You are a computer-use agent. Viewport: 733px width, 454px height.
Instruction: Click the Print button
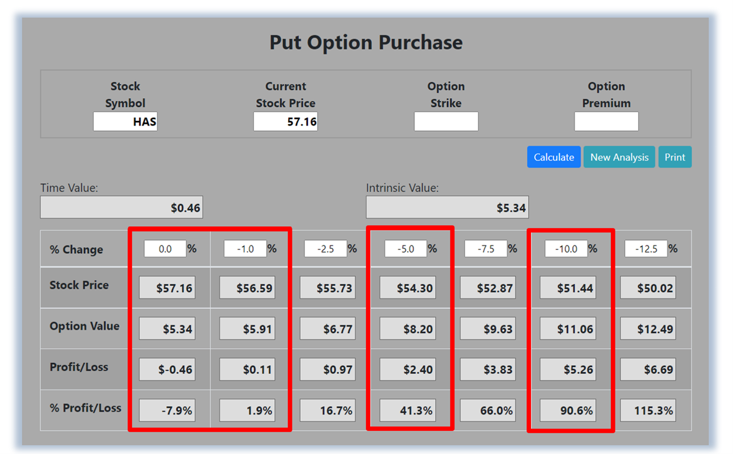tap(674, 157)
